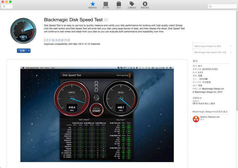Click Disk Speed Test menu in screenshot
This screenshot has height=168, width=238.
pyautogui.click(x=32, y=68)
